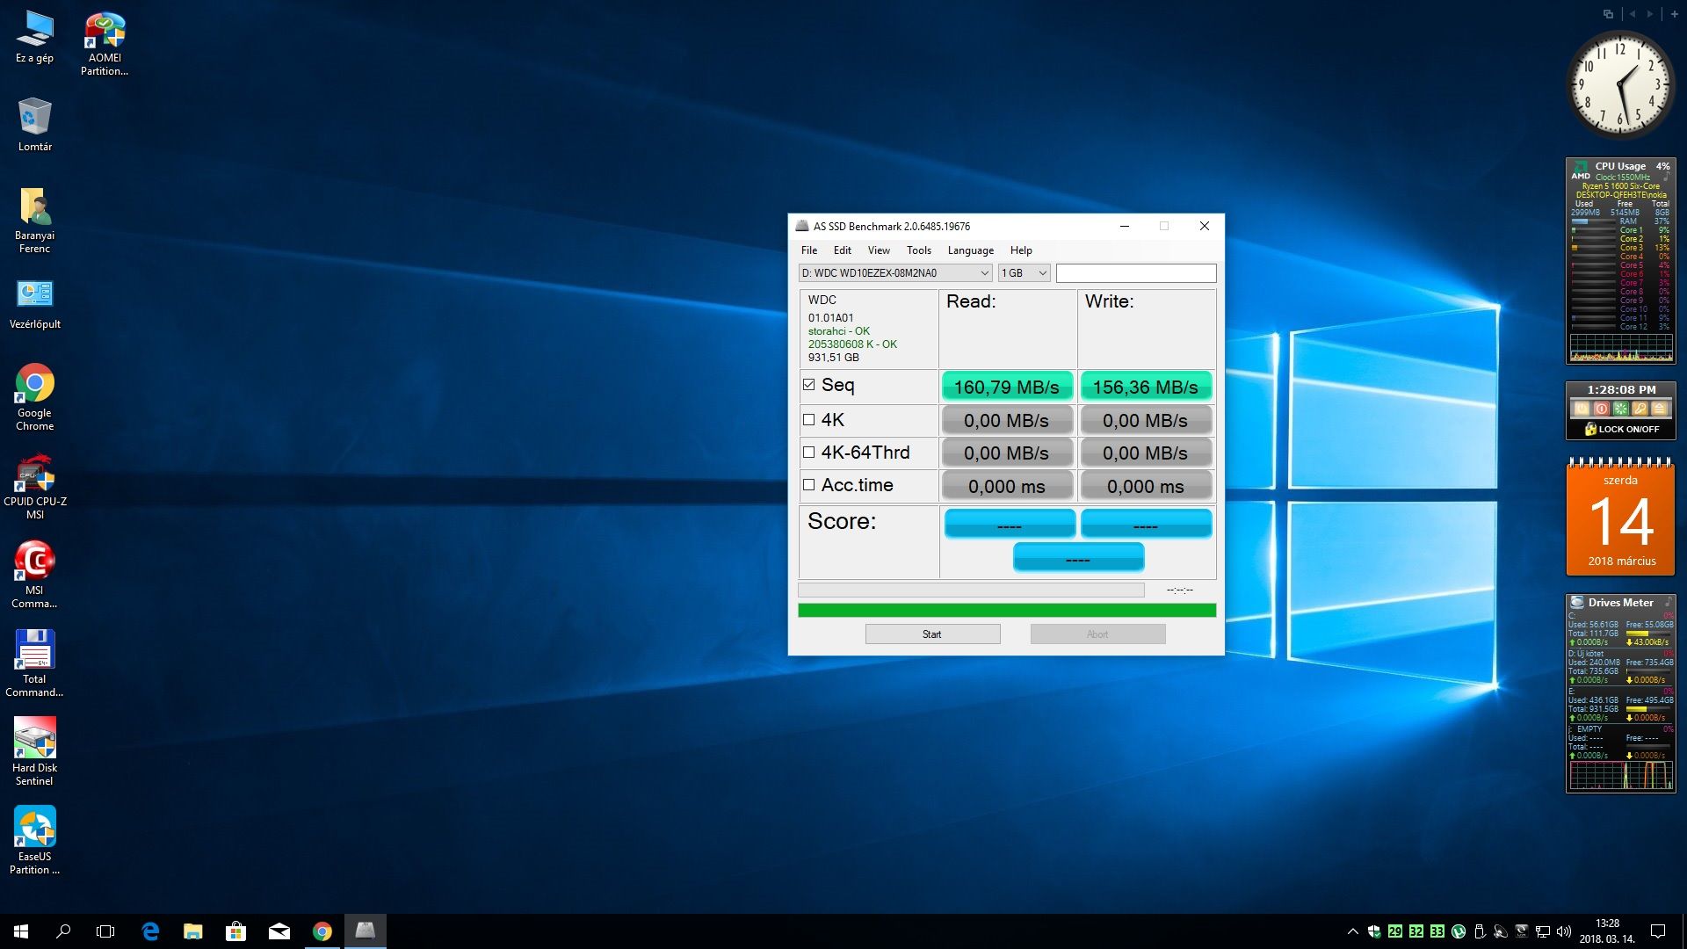
Task: Click the empty text field beside 1 GB
Action: 1135,273
